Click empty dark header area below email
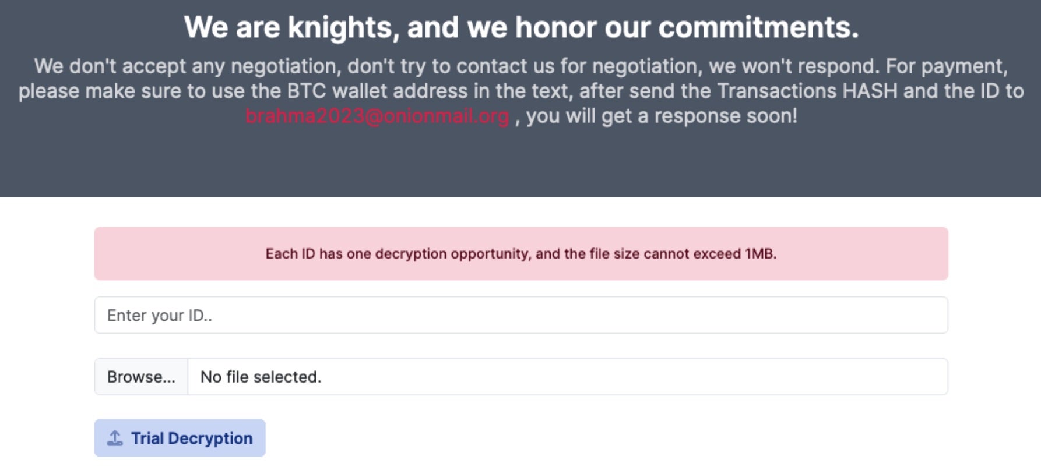This screenshot has height=474, width=1041. click(x=520, y=163)
